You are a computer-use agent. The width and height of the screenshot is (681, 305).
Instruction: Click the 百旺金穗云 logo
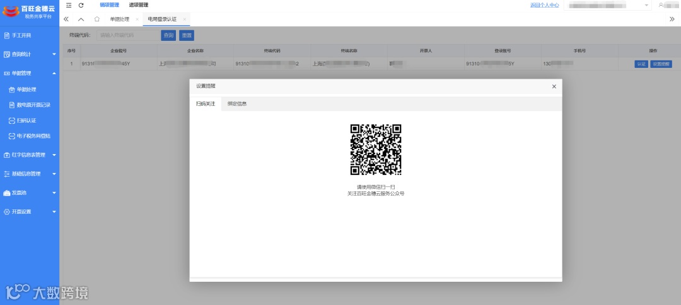(30, 12)
